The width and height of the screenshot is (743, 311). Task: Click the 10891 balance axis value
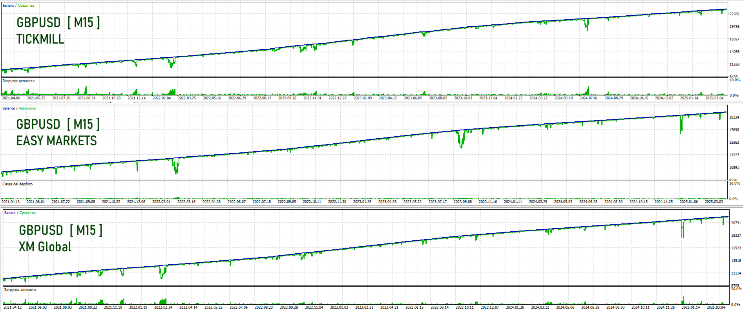(x=734, y=168)
